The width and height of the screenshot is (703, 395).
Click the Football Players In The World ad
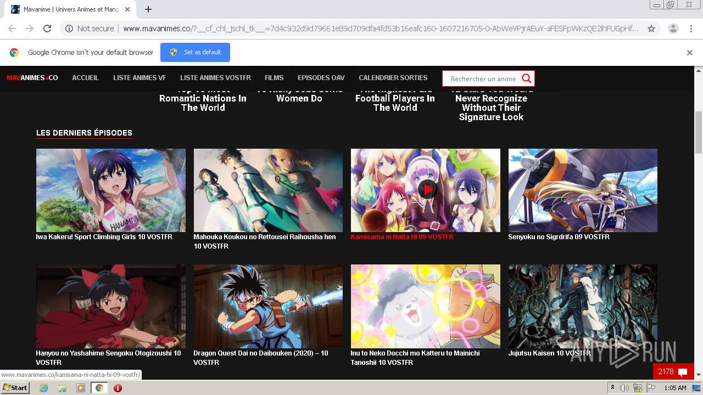coord(395,99)
